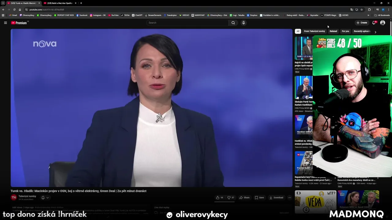This screenshot has height=220, width=392.
Task: Open the POPOUT CHAT KICK bookmark
Action: pos(64,15)
